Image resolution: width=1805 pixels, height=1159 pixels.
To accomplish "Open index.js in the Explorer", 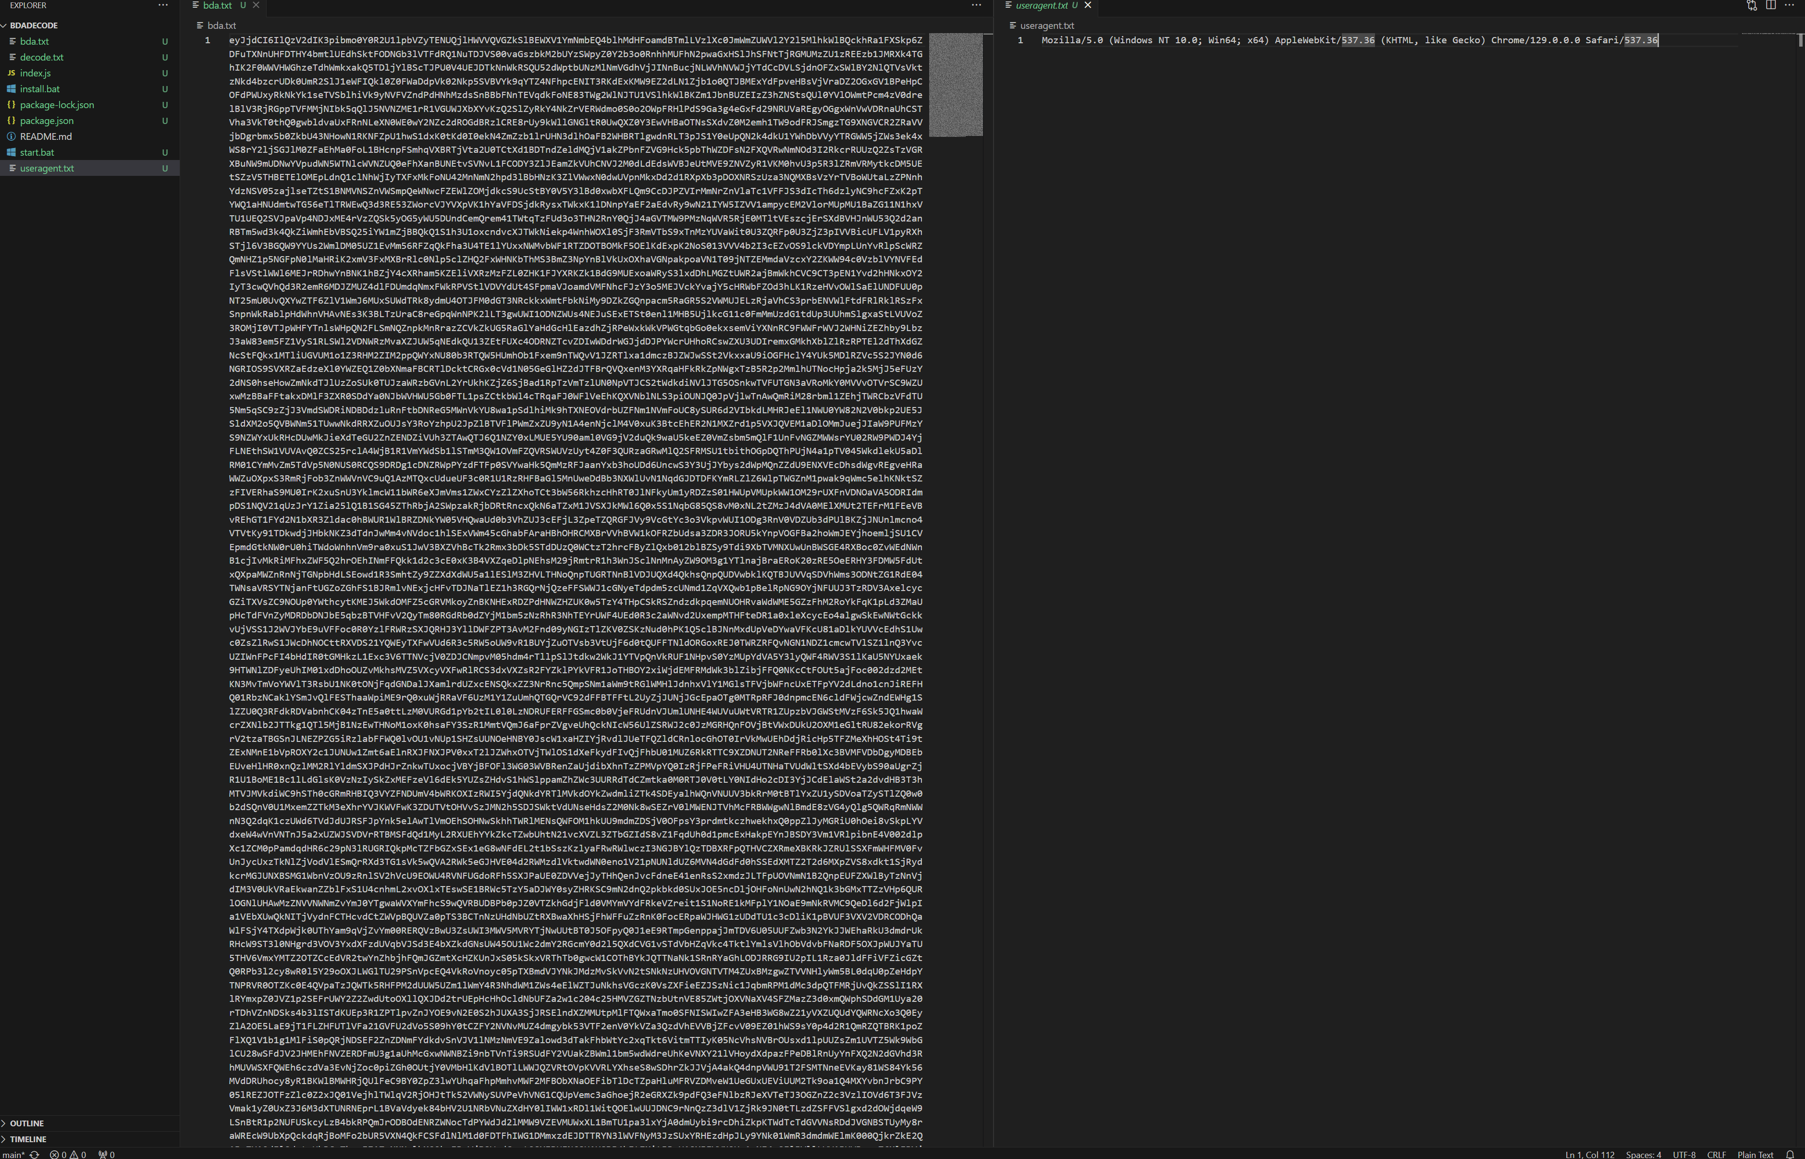I will (x=35, y=73).
